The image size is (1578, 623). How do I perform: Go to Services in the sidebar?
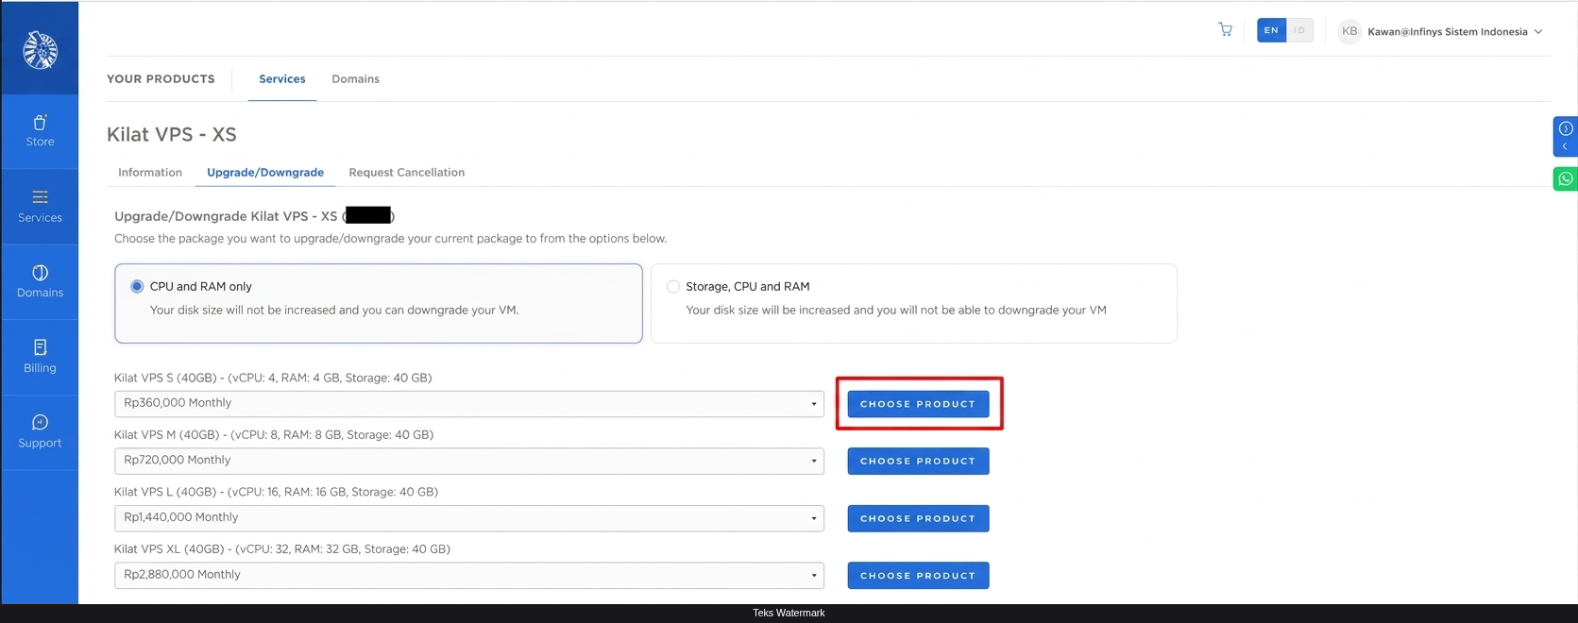40,207
